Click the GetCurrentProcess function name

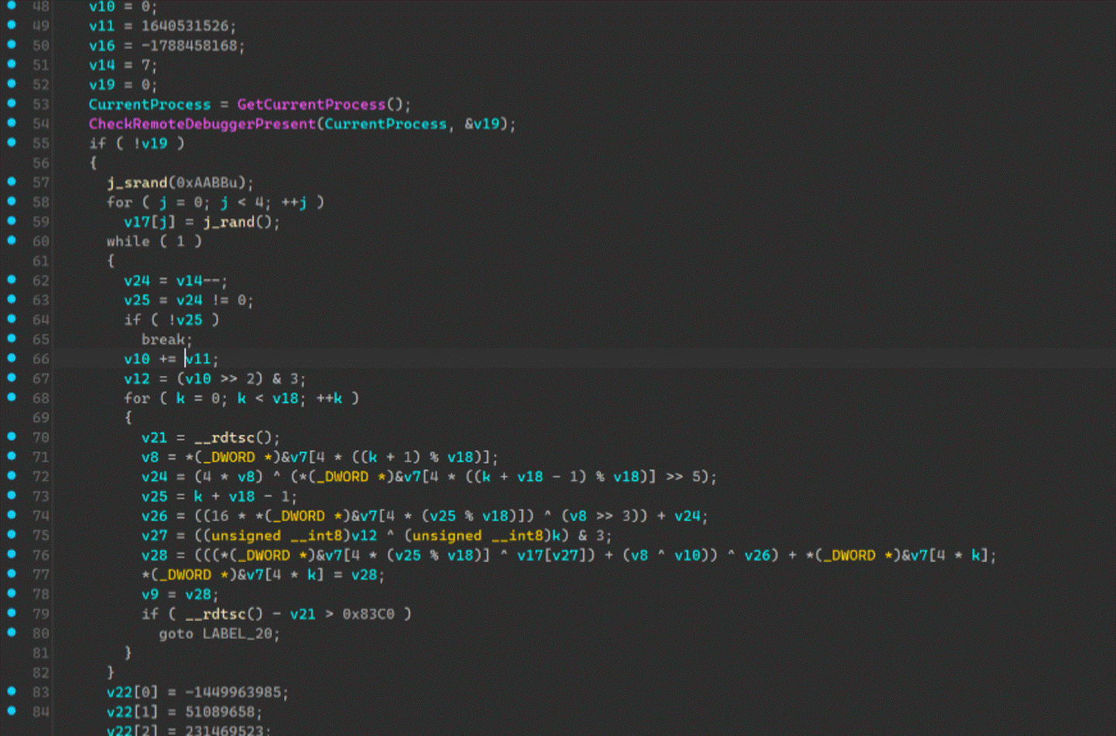[312, 104]
